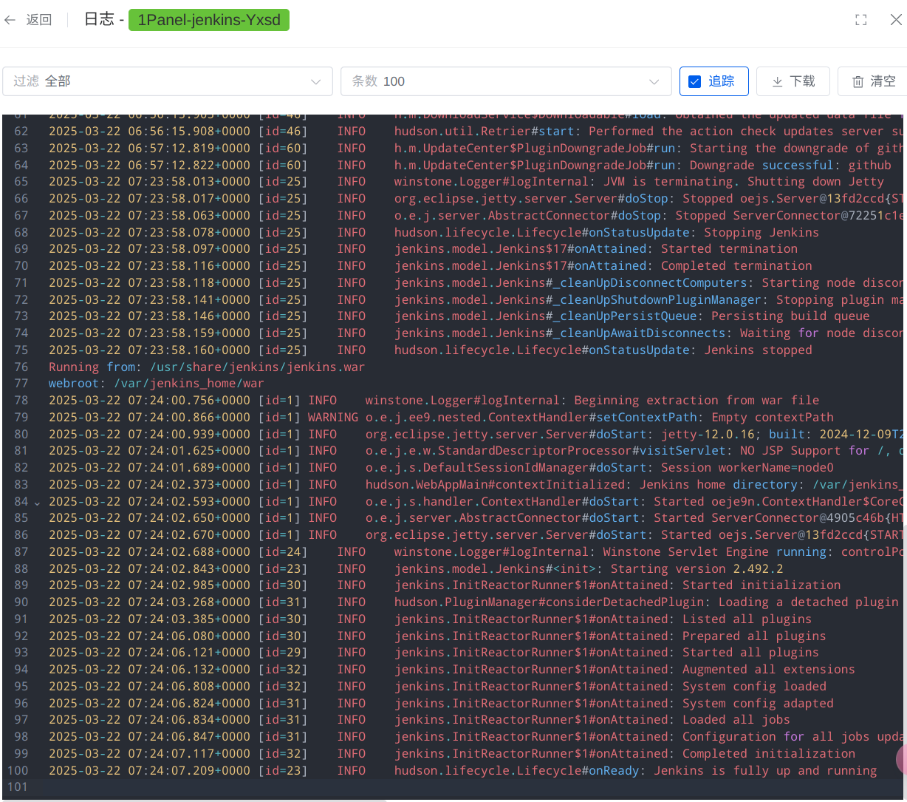Click WARNING 'Empty contextPath' log line
The width and height of the screenshot is (907, 802).
point(441,418)
